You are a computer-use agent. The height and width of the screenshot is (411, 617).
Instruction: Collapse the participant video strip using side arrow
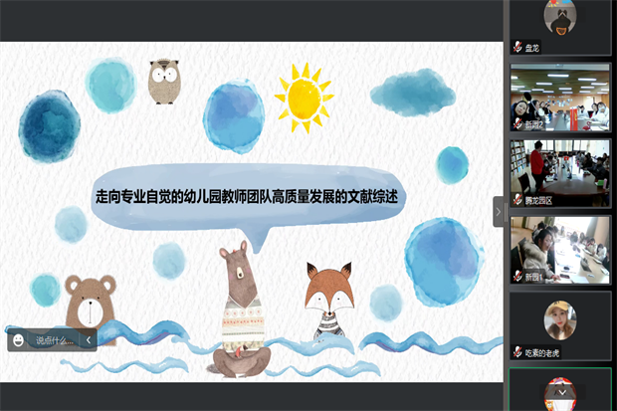coord(499,211)
